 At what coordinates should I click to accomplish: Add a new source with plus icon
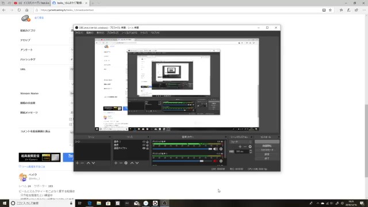(x=116, y=163)
